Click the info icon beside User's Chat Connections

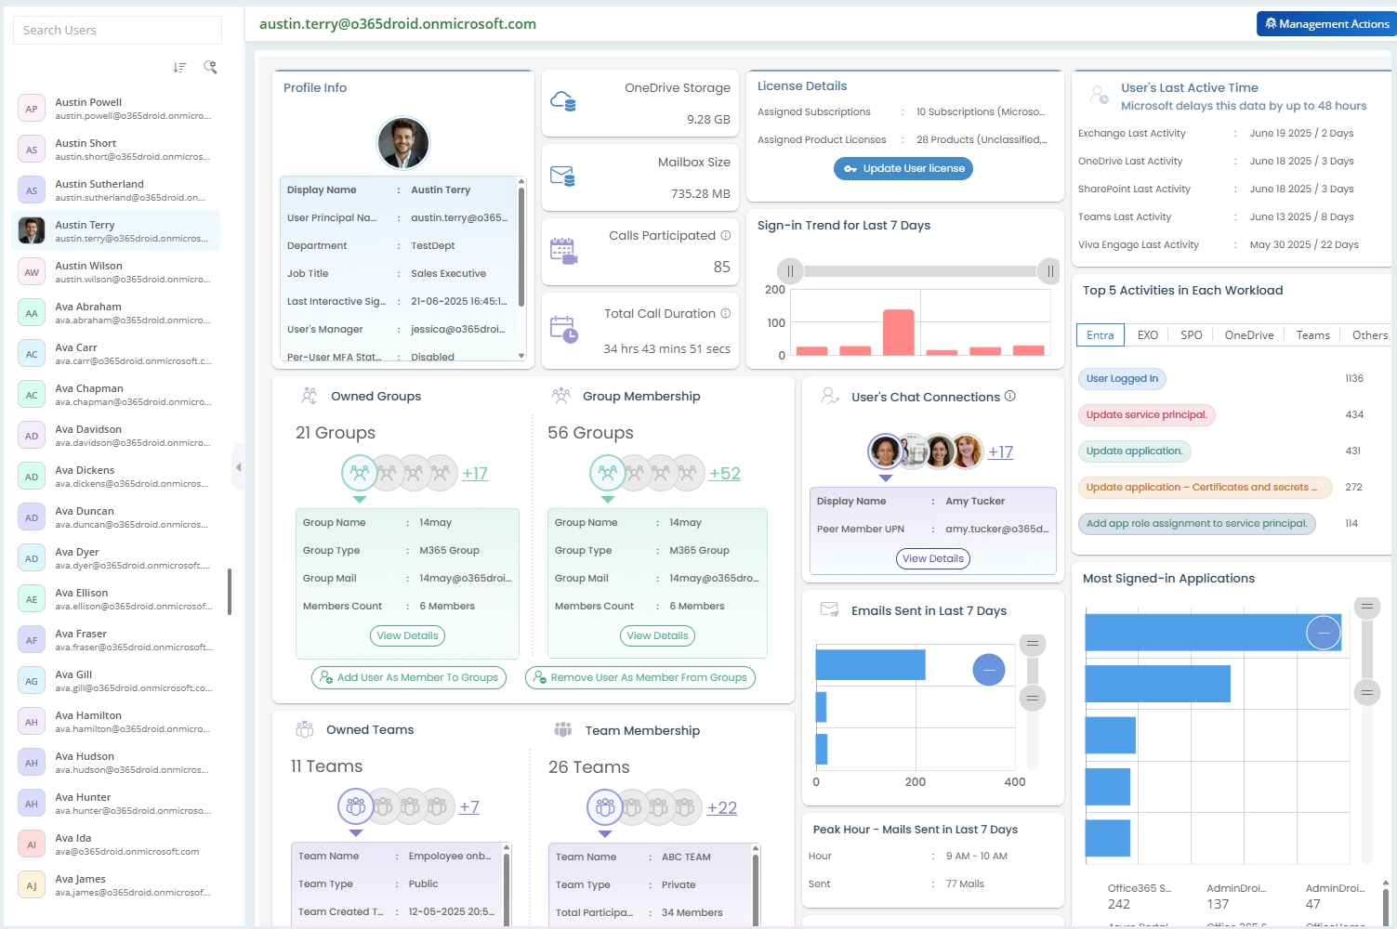click(1009, 397)
